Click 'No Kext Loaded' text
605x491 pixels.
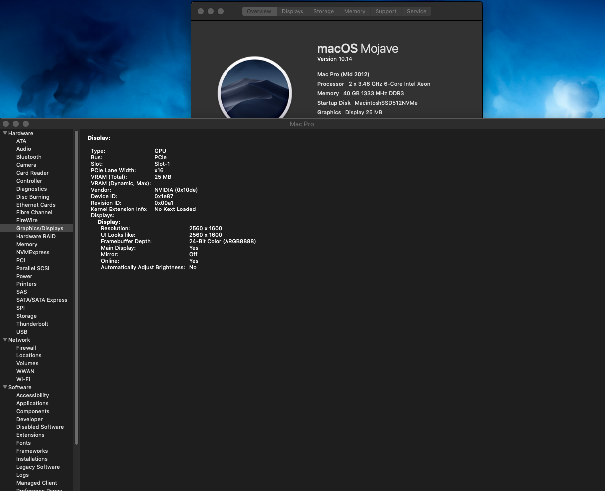point(175,209)
